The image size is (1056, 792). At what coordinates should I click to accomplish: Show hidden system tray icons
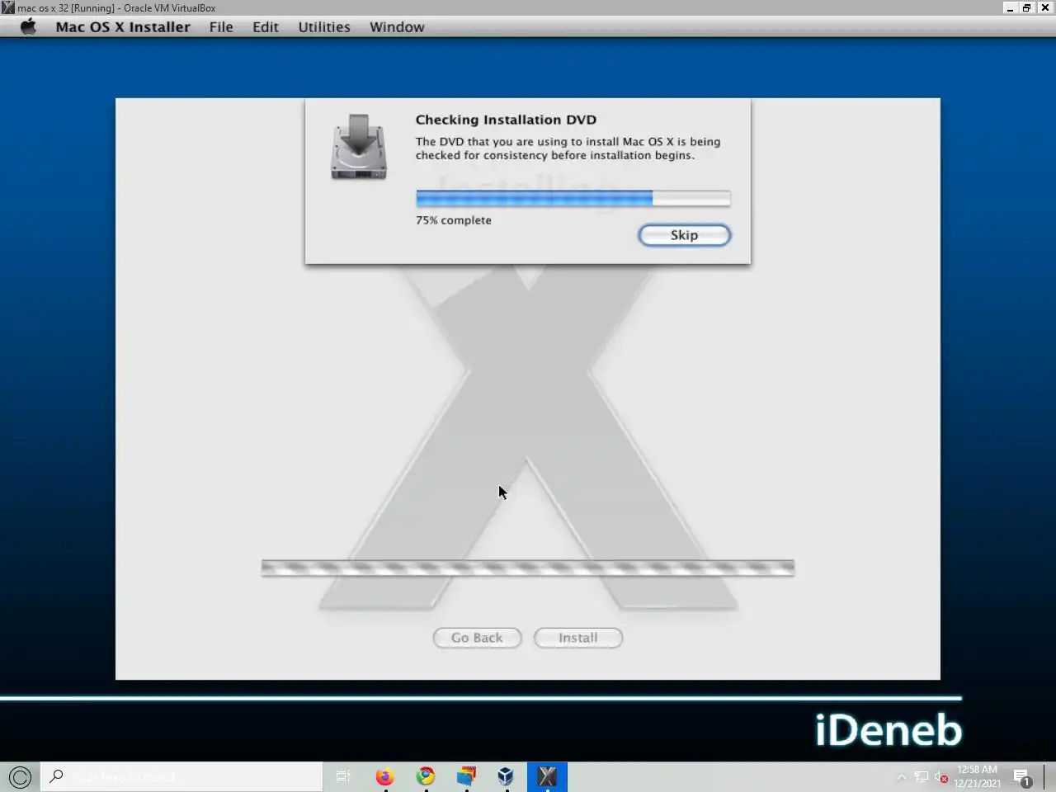(x=901, y=776)
